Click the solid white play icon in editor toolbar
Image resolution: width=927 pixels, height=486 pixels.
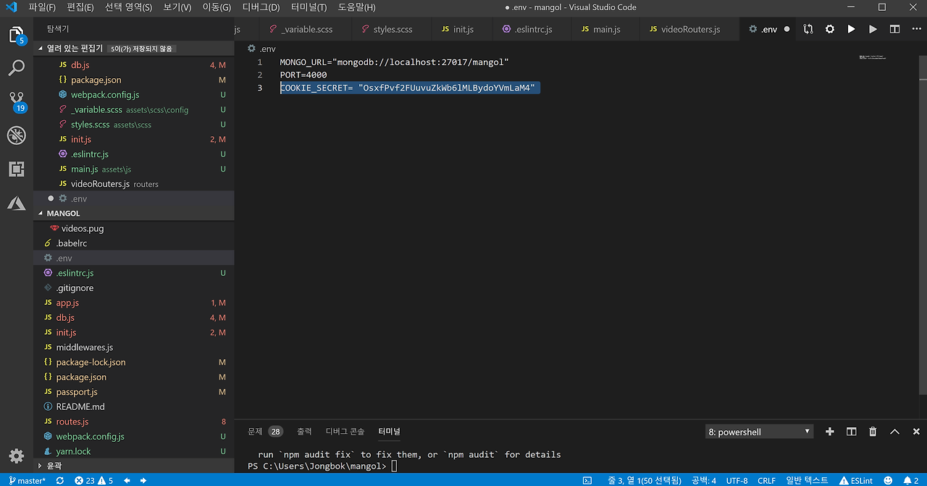tap(851, 29)
